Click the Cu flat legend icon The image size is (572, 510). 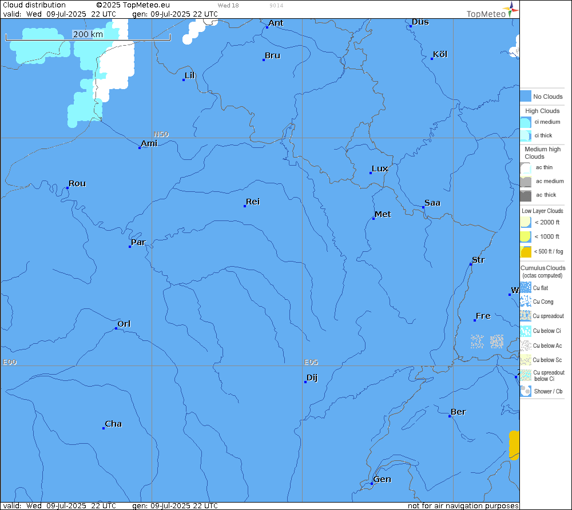click(x=526, y=287)
